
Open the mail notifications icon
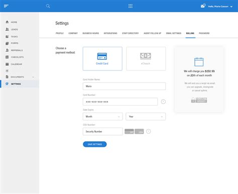[203, 6]
